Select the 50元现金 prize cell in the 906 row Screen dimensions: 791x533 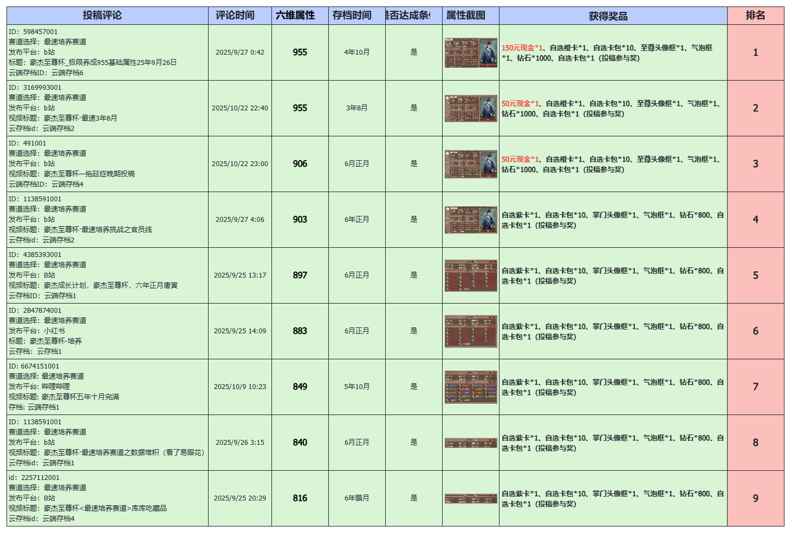(613, 164)
